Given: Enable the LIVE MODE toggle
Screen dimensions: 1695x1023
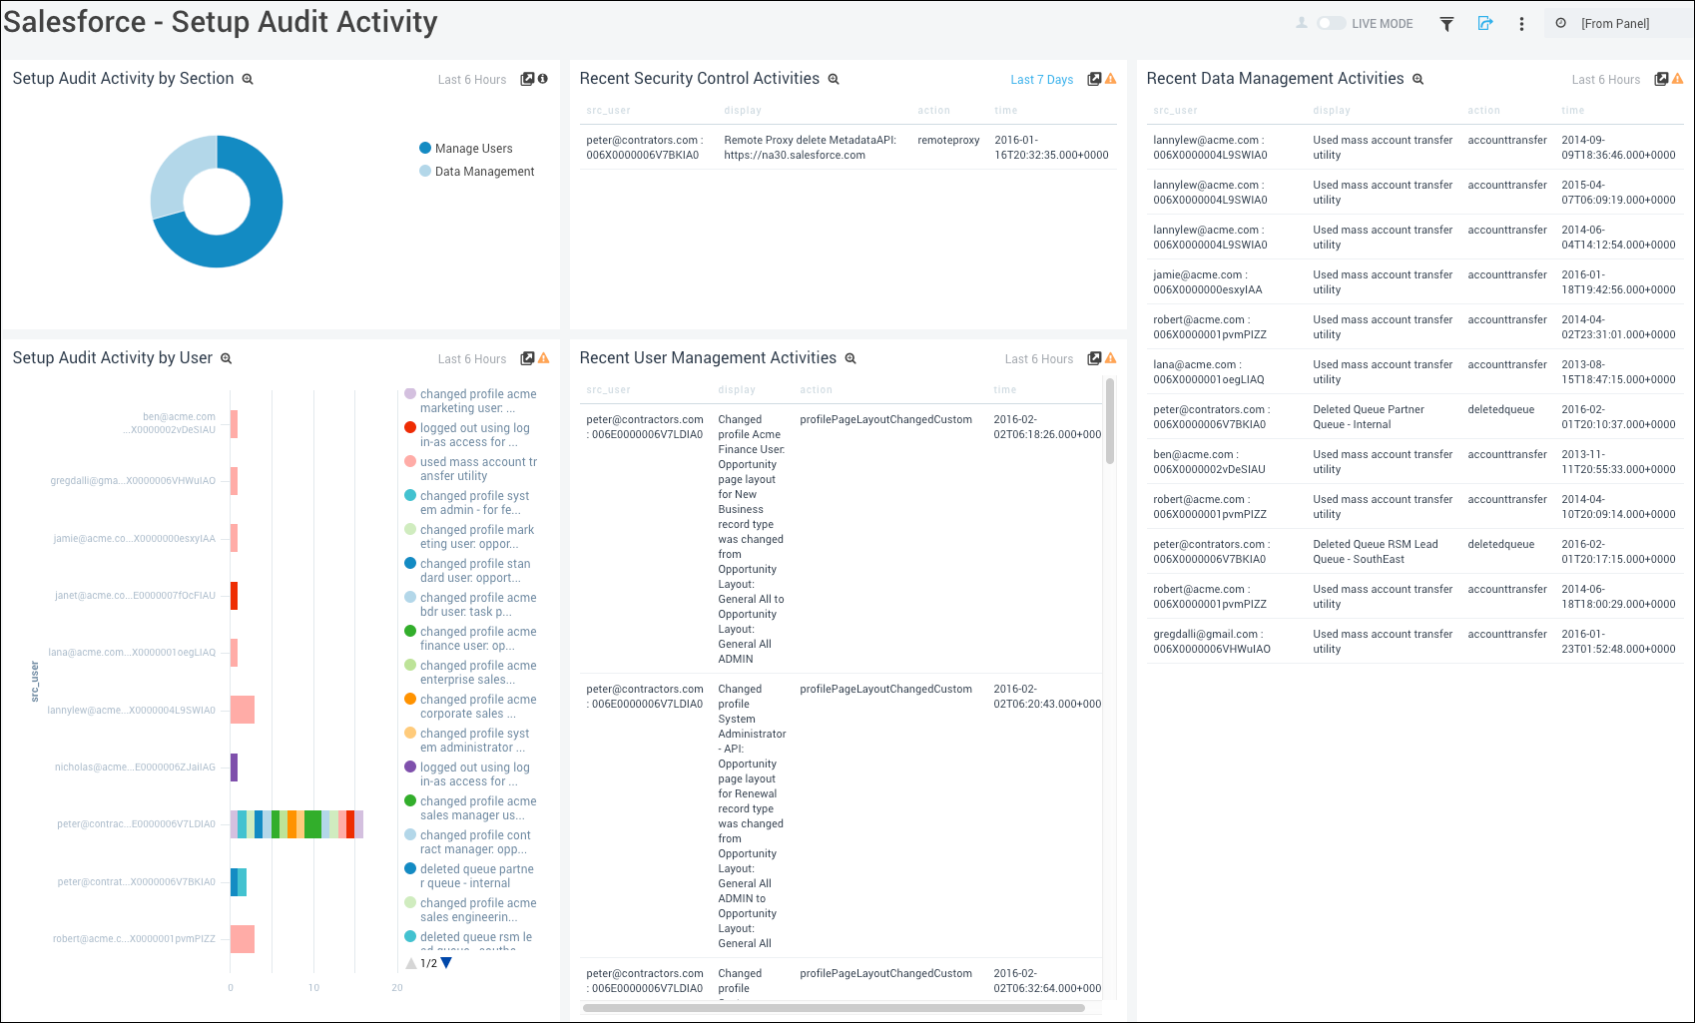Looking at the screenshot, I should [x=1332, y=23].
